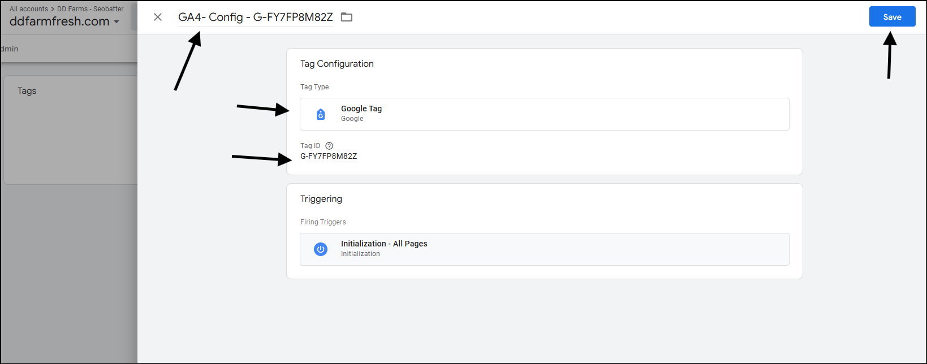Save the tag configuration

pyautogui.click(x=892, y=17)
